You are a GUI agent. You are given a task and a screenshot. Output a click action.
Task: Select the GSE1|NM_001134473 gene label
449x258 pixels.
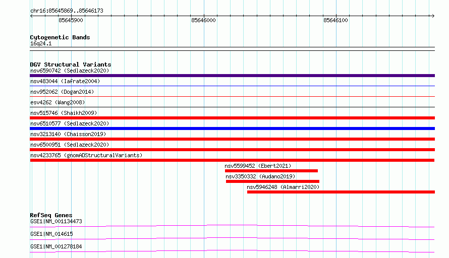point(56,221)
